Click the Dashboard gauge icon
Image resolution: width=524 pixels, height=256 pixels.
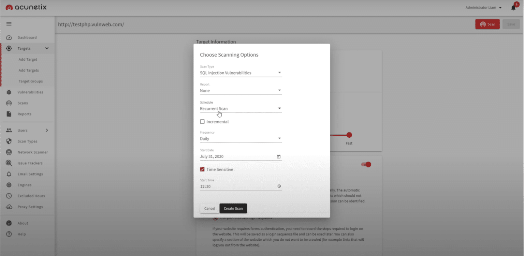pyautogui.click(x=9, y=37)
